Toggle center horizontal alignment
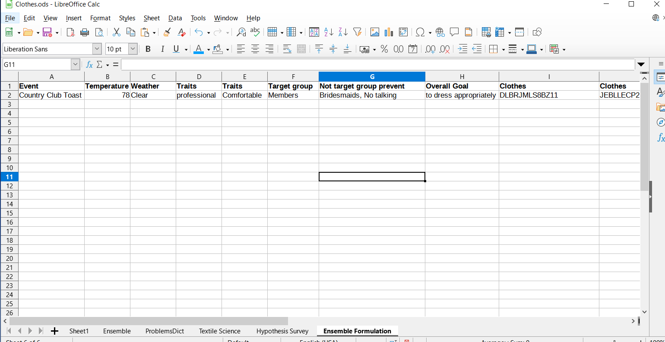665x342 pixels. point(255,49)
